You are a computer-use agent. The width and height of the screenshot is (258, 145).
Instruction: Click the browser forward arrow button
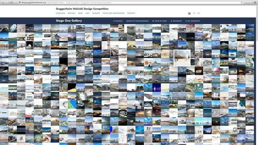coord(7,2)
